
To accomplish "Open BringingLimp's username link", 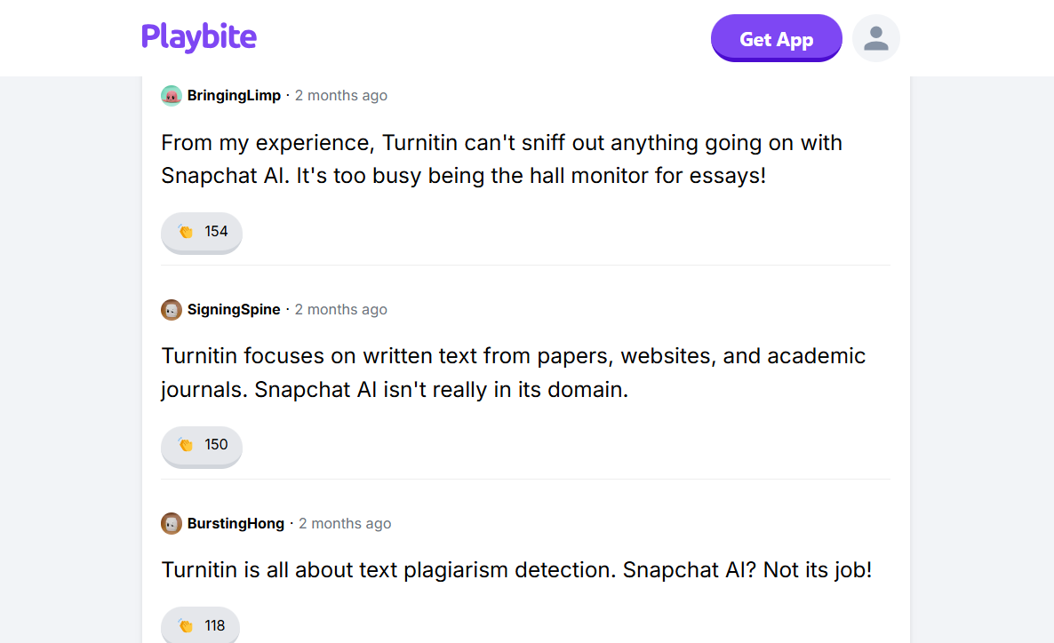I will coord(234,96).
